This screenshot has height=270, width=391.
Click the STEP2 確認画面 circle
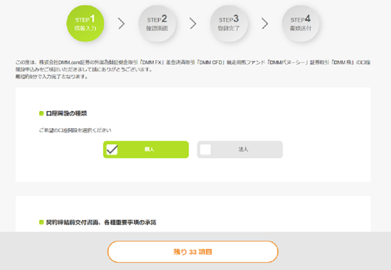(x=157, y=24)
